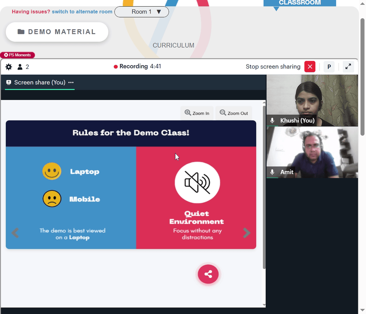
Task: Go to the next slide arrow
Action: tap(246, 233)
